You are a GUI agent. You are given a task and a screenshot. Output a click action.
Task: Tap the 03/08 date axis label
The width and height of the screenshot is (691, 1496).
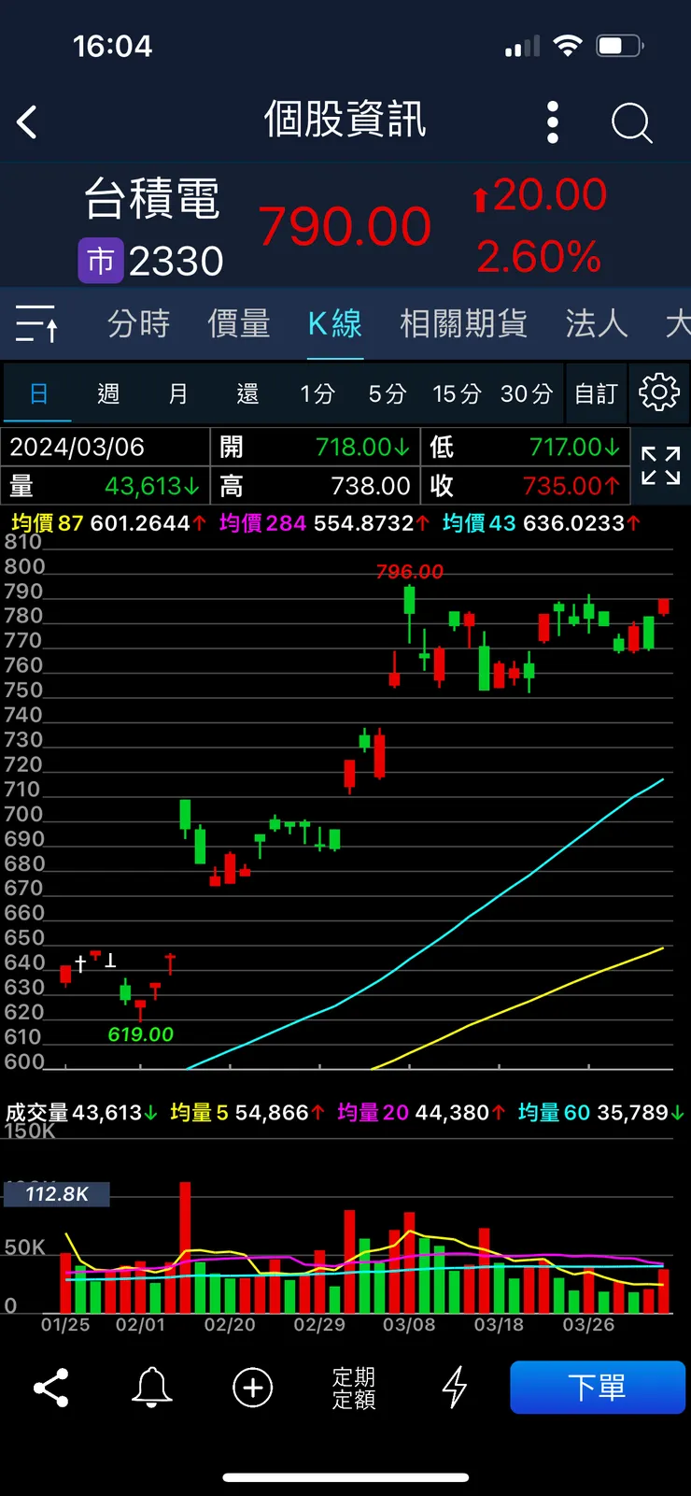point(409,1325)
